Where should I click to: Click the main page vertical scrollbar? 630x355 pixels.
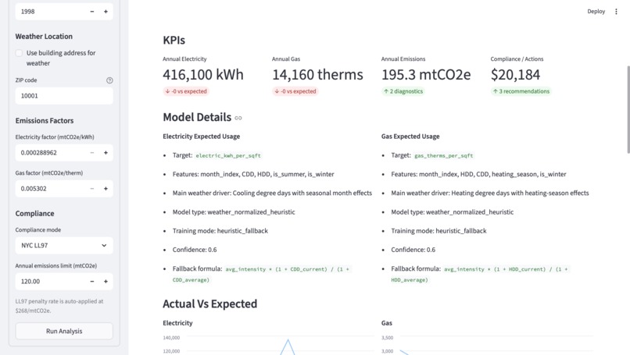point(627,109)
